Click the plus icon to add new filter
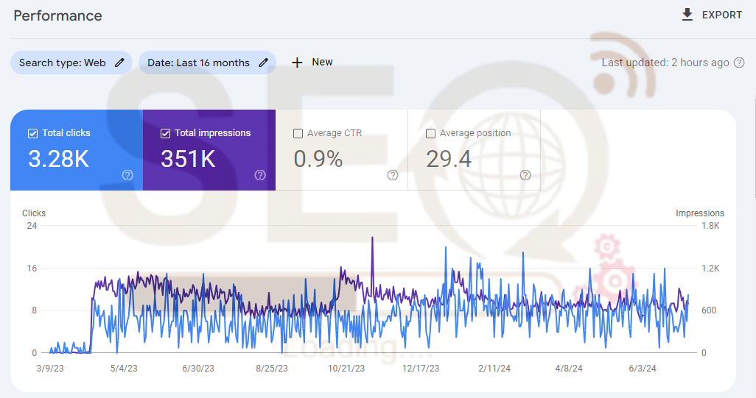This screenshot has width=756, height=398. pyautogui.click(x=297, y=63)
